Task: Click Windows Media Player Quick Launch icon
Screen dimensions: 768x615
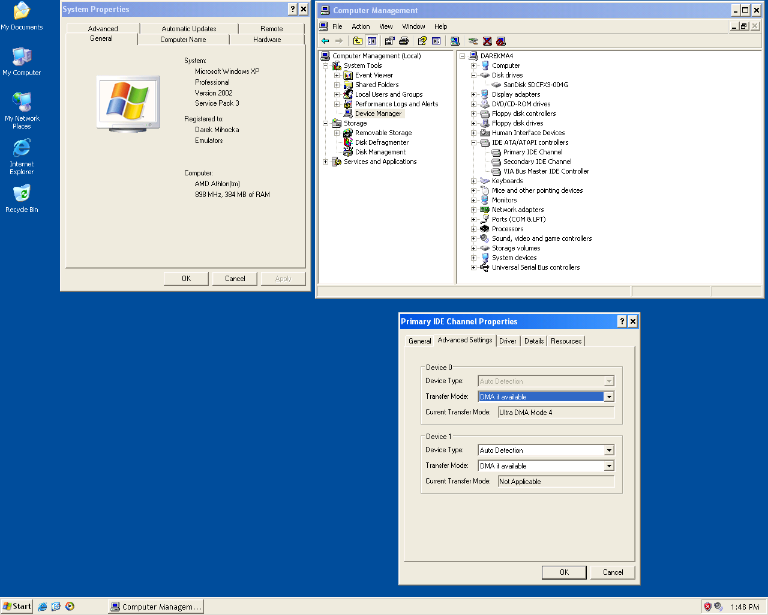Action: (x=70, y=607)
